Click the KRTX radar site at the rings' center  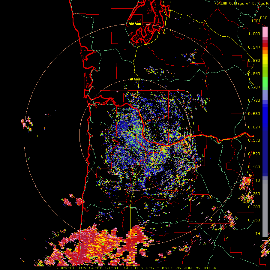(135, 135)
